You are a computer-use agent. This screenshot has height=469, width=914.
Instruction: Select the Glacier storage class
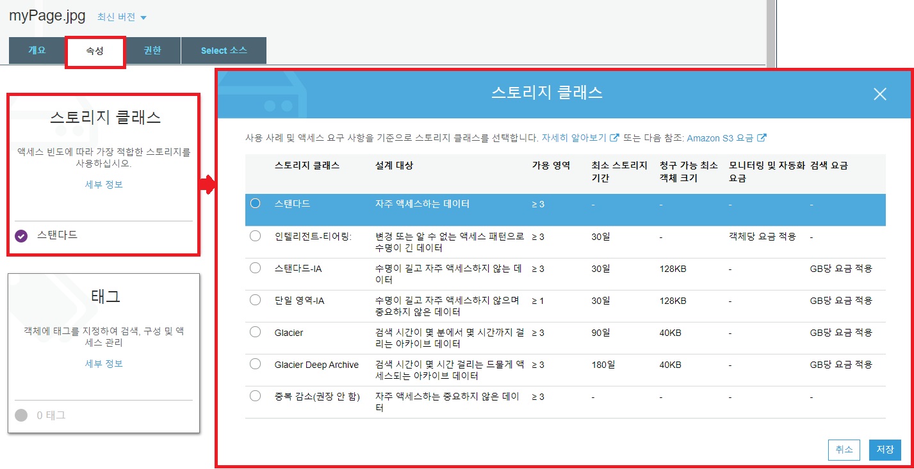255,333
